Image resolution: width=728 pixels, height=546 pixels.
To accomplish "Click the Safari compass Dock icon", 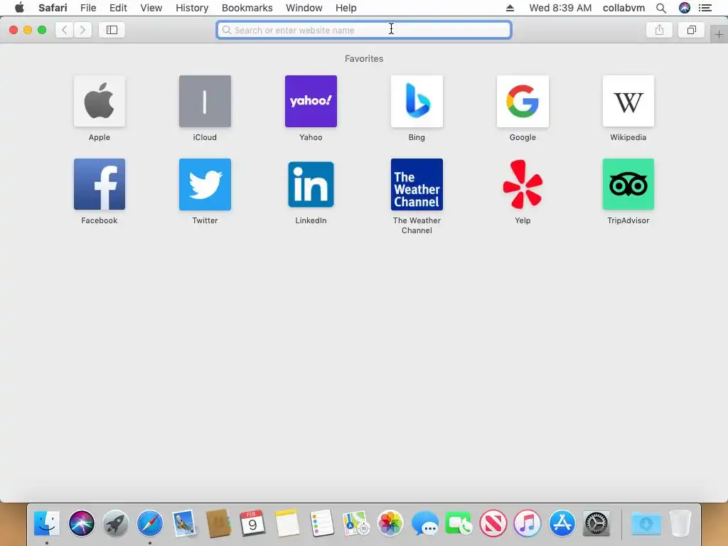I will pos(150,523).
